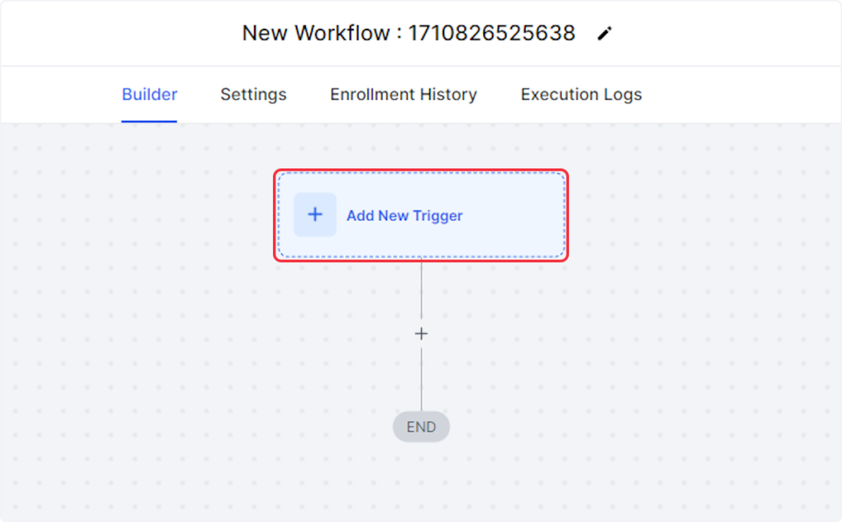842x522 pixels.
Task: Click the Add New Trigger label
Action: coord(405,215)
